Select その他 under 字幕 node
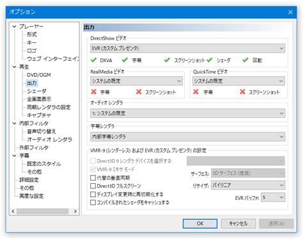 pos(34,172)
